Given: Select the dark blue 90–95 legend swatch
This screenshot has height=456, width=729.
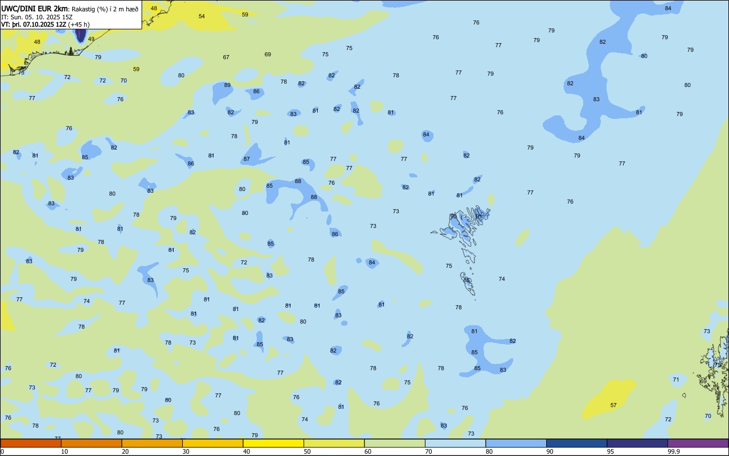Looking at the screenshot, I should pyautogui.click(x=576, y=443).
